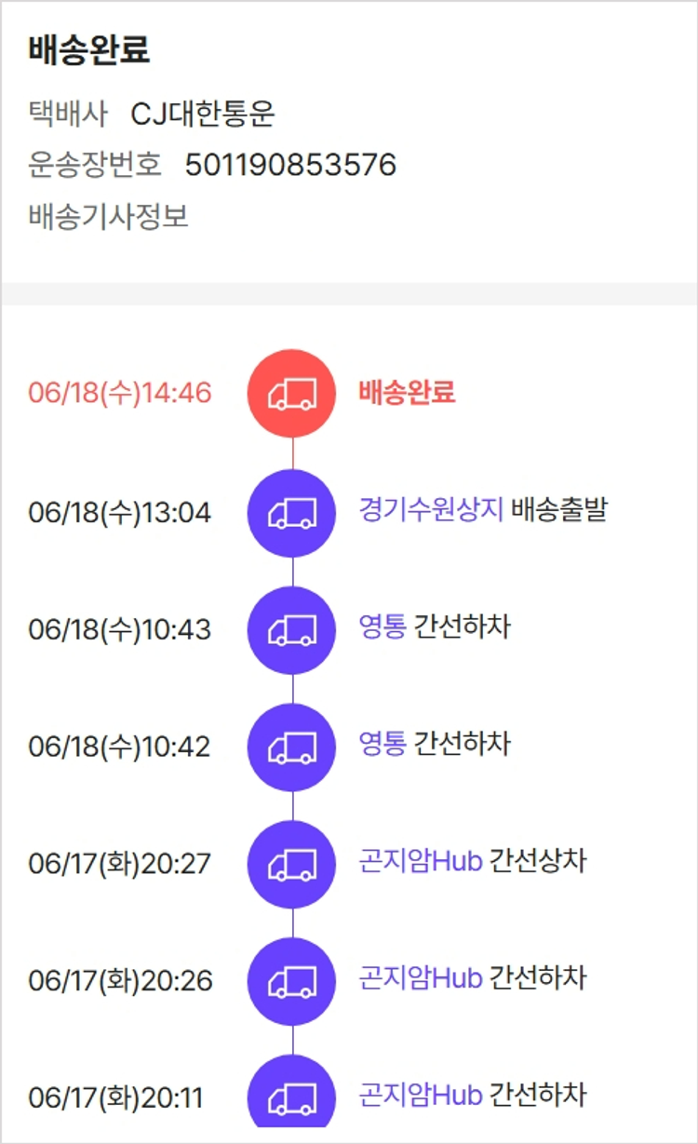Click truck icon at 06/18(수)10:43 entry
Screen dimensions: 698x1144
291,629
